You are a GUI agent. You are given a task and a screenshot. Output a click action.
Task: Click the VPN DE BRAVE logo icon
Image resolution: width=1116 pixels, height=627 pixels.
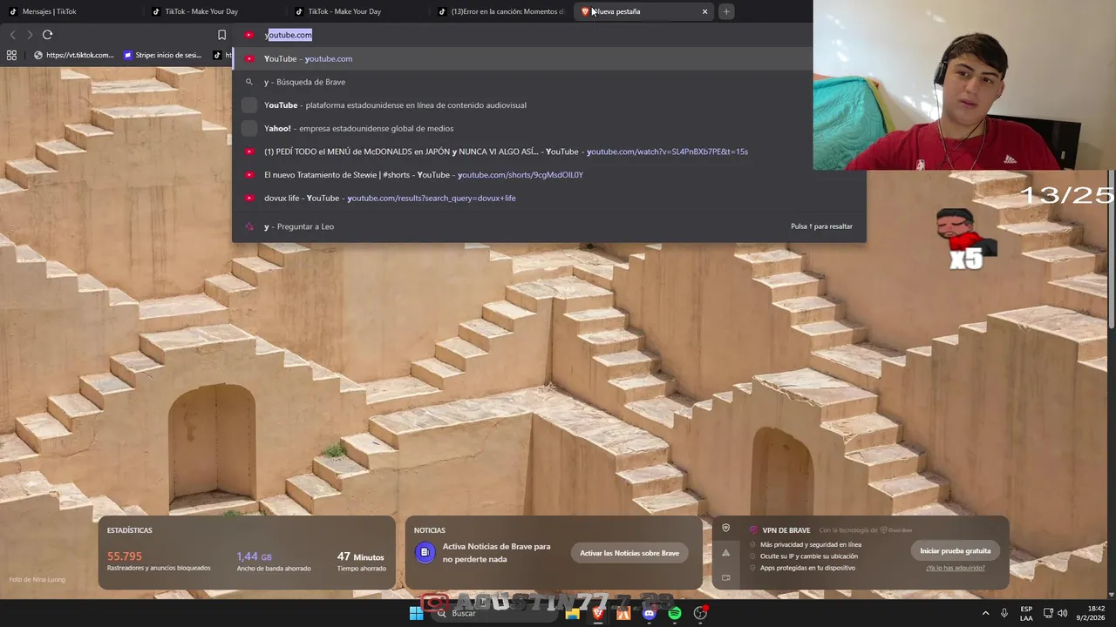click(754, 529)
